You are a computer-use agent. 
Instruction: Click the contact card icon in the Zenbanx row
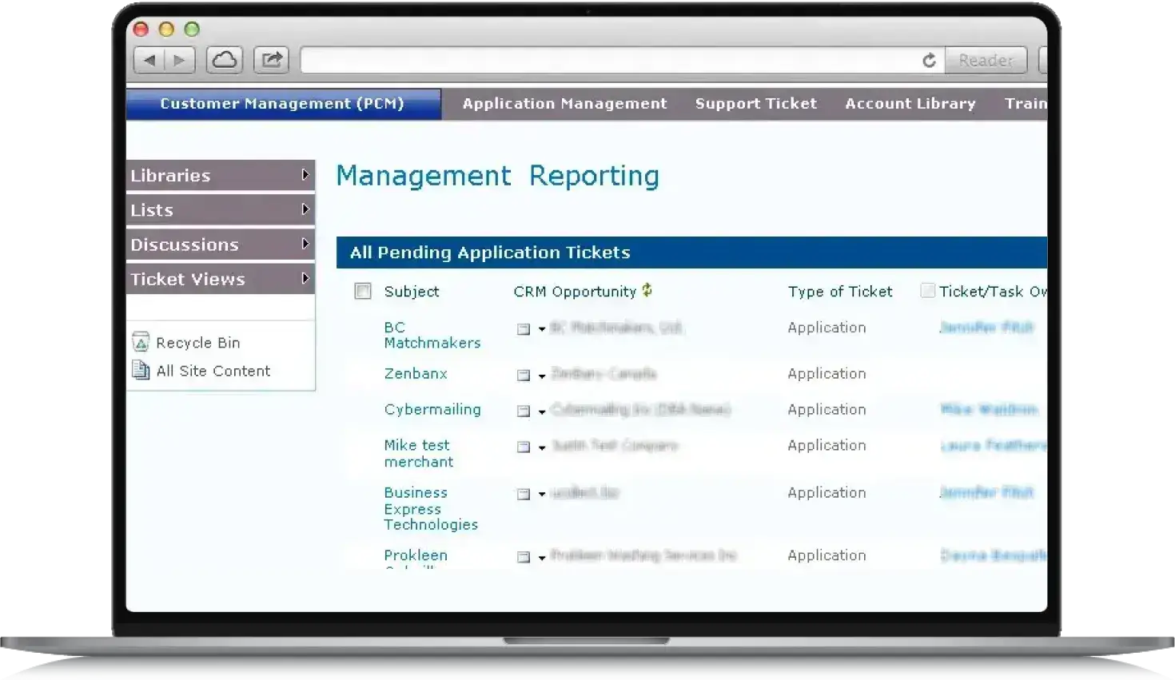coord(524,375)
